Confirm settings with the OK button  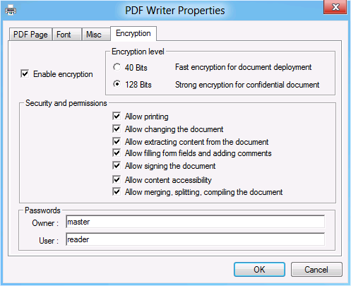[x=259, y=270]
